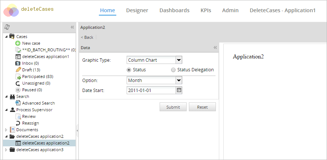Click the Unassigned icon in Cases
The image size is (327, 160).
(18, 83)
